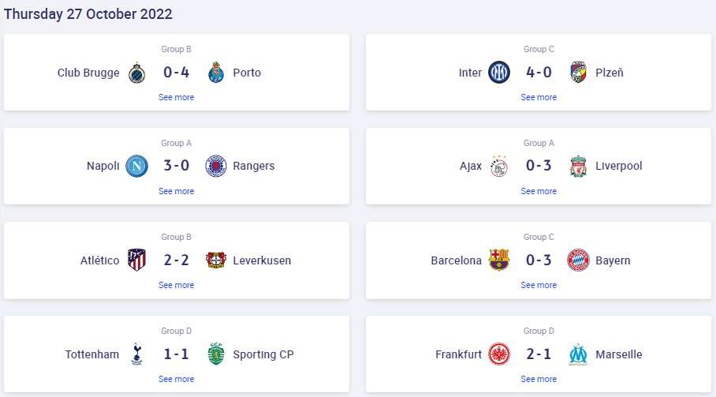Screen dimensions: 716x397
Task: Click the Liverpool club crest
Action: coord(578,166)
